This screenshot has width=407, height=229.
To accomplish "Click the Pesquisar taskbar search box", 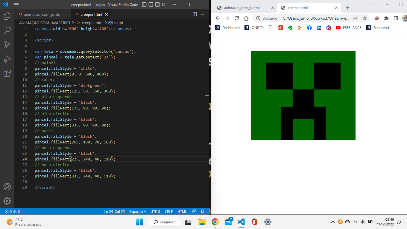I will coord(164,222).
